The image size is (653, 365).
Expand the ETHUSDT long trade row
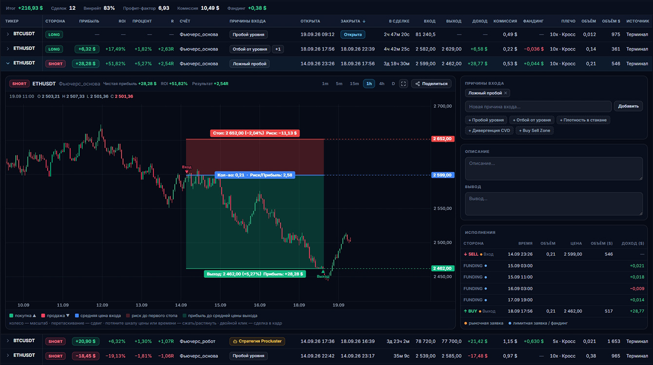pos(8,49)
